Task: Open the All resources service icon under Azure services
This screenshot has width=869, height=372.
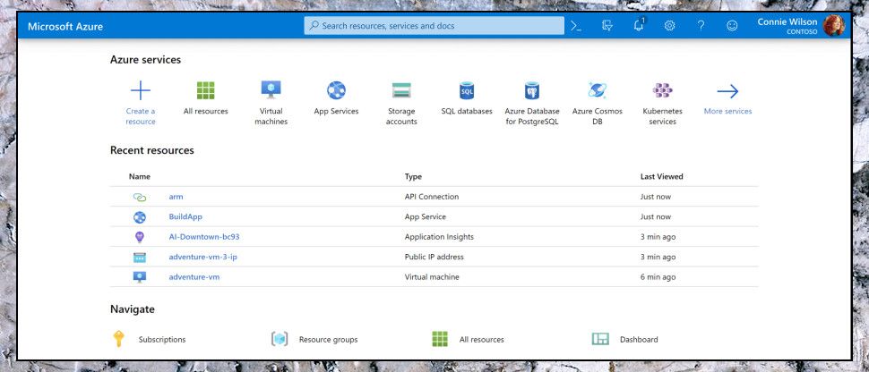Action: point(206,90)
